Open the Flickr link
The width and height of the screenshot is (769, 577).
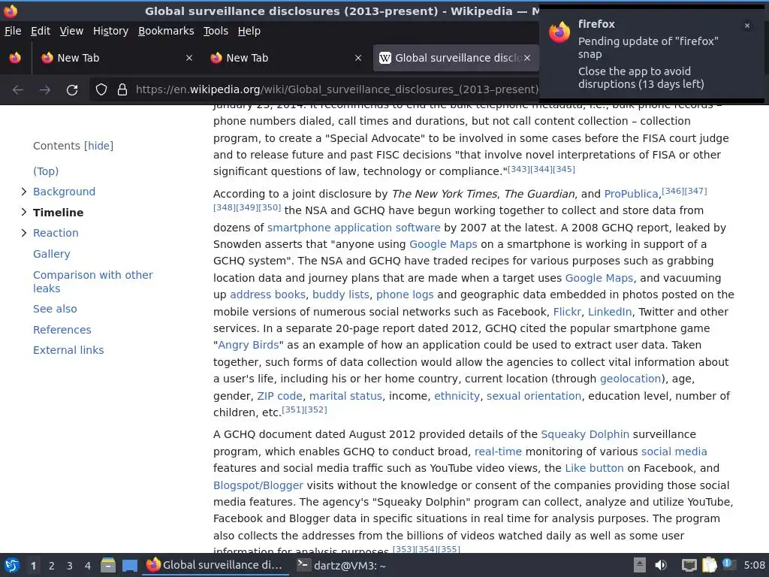click(x=567, y=312)
